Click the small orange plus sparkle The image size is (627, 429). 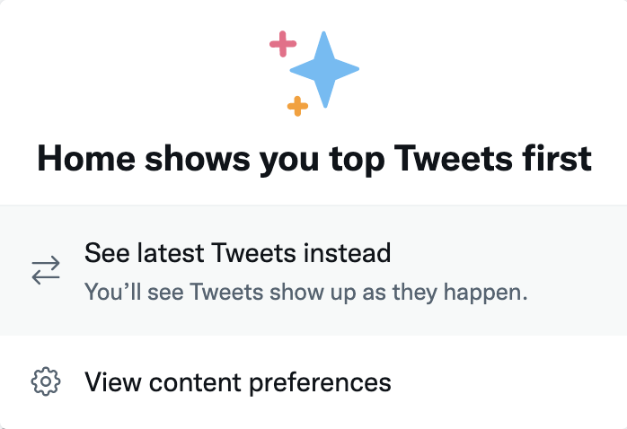click(297, 107)
